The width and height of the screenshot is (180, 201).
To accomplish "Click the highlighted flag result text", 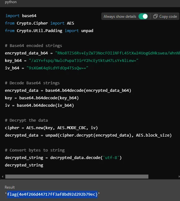I will click(52, 194).
